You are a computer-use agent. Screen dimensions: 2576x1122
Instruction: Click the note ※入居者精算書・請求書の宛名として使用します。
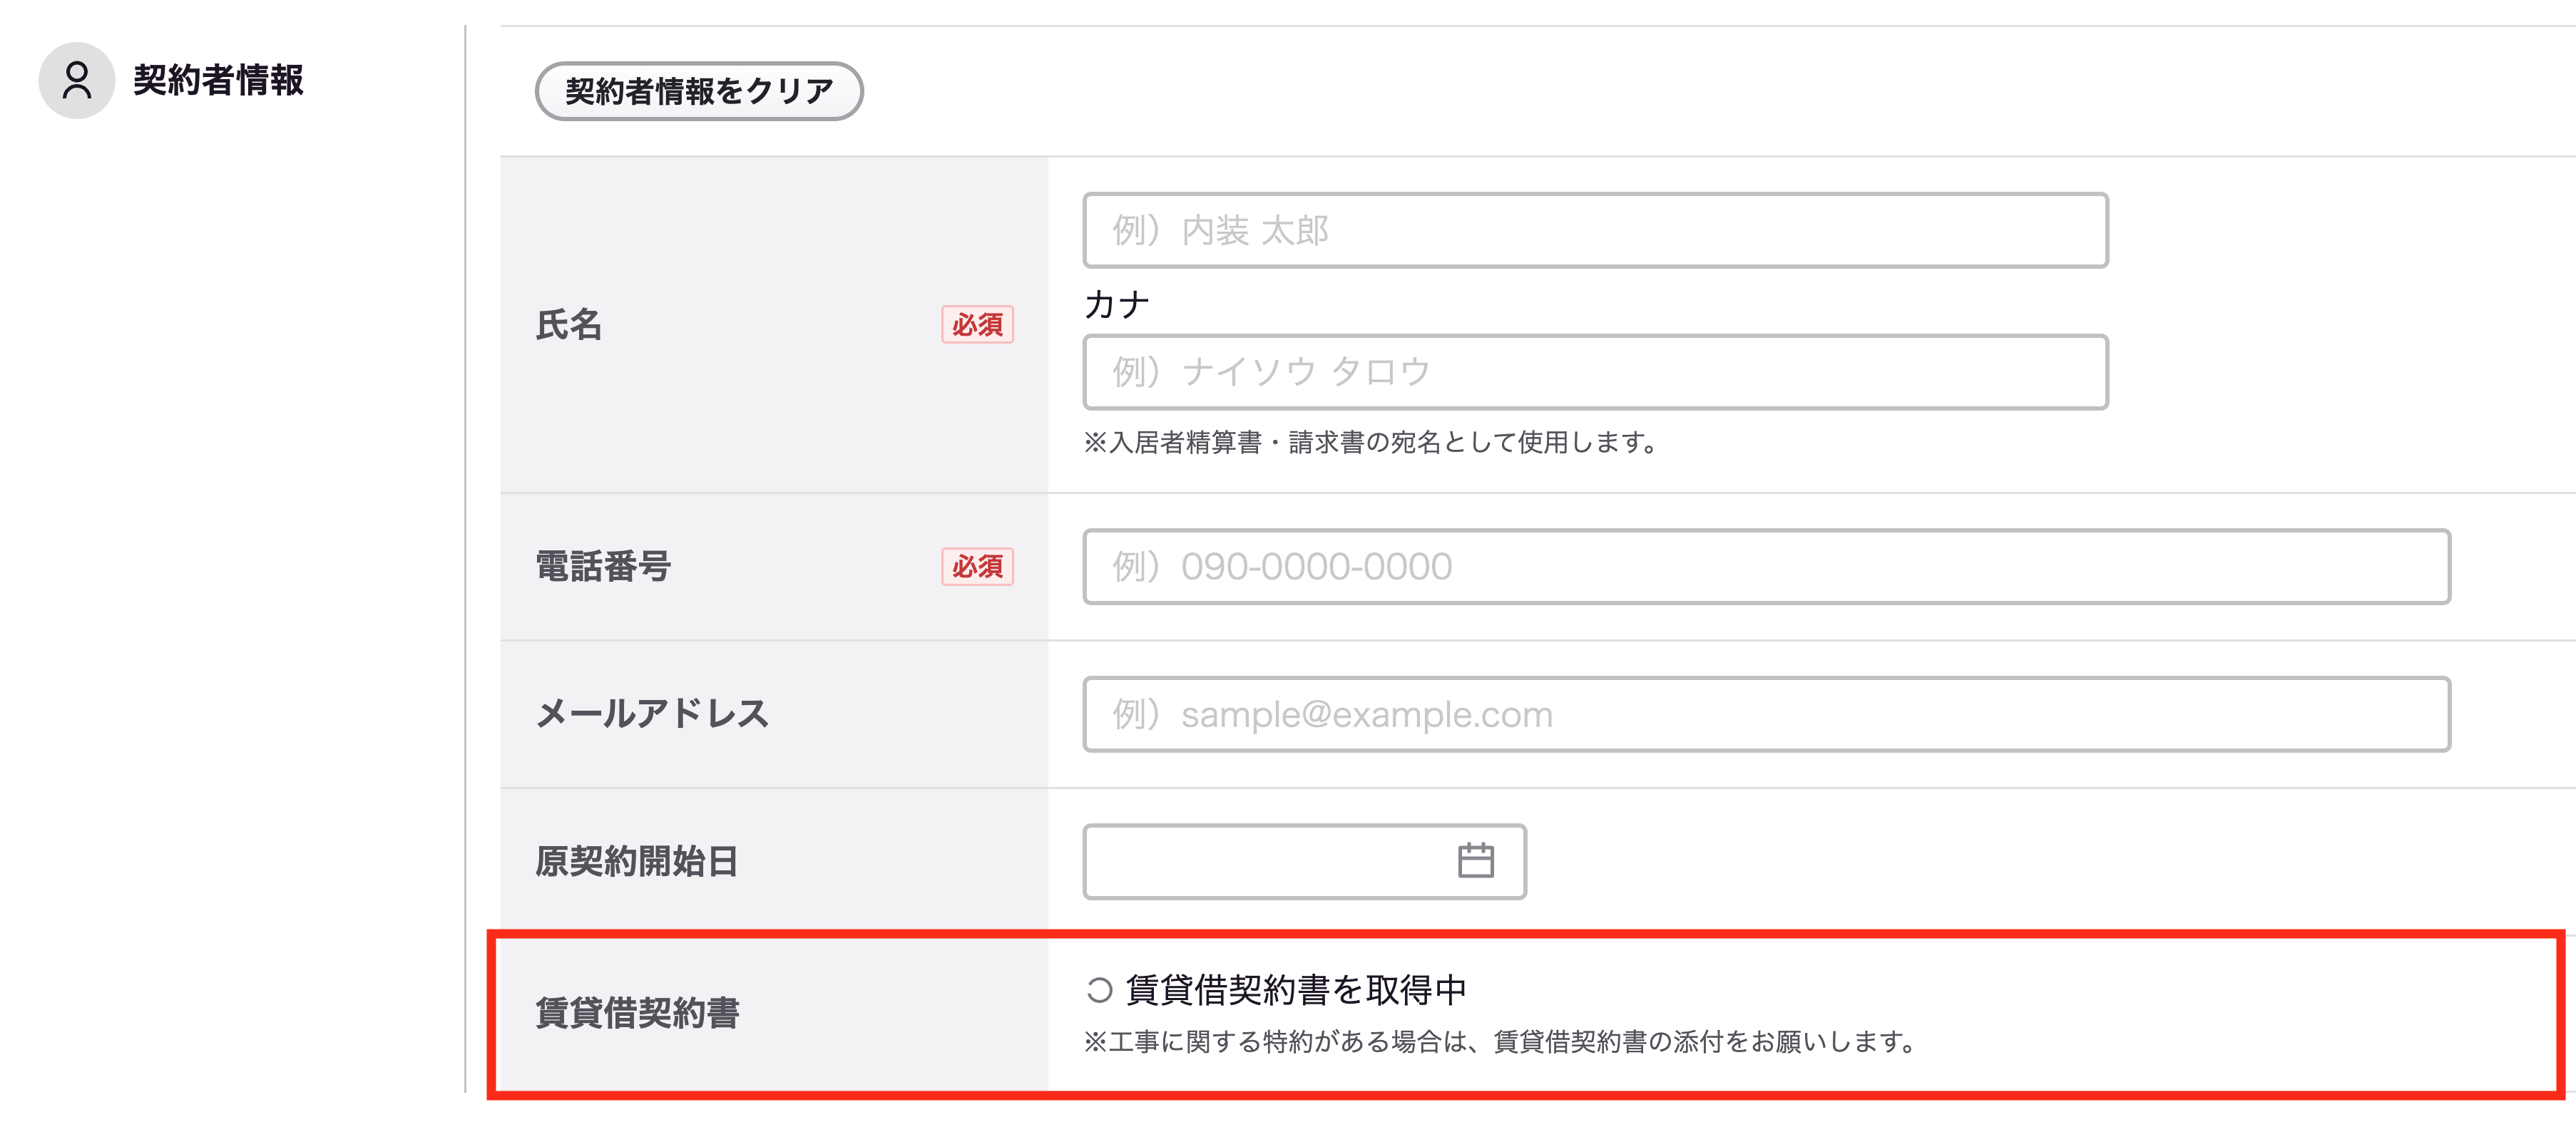point(1372,443)
